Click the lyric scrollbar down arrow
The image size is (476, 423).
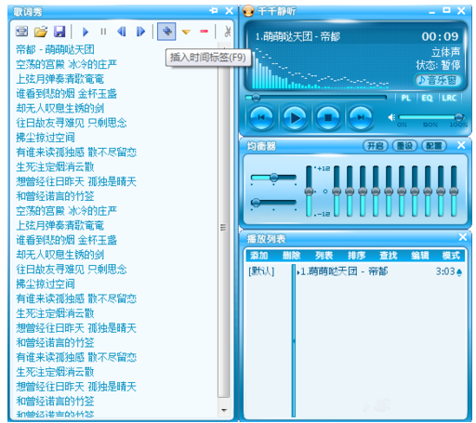click(223, 410)
